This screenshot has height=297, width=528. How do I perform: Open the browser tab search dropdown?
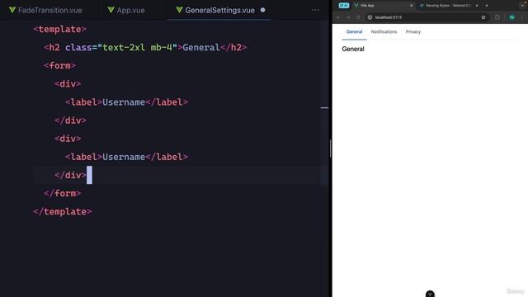tap(522, 6)
